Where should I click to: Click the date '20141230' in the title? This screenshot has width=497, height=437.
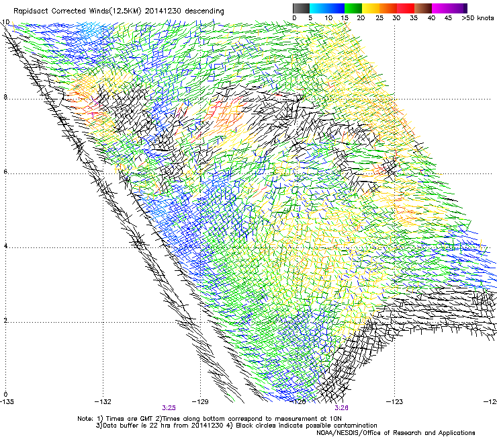163,11
